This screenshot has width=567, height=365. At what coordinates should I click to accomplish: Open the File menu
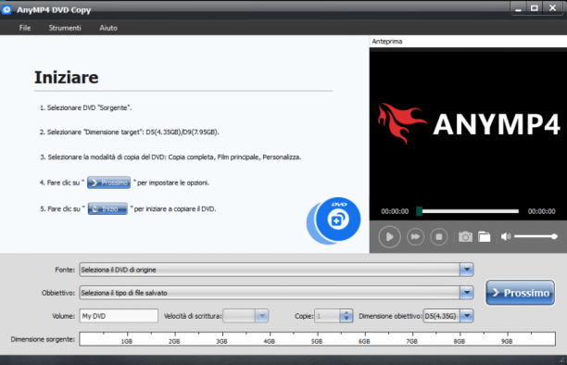[x=25, y=28]
